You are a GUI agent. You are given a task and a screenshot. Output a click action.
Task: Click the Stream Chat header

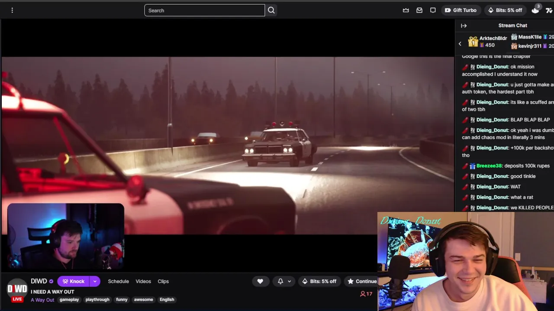tap(512, 25)
